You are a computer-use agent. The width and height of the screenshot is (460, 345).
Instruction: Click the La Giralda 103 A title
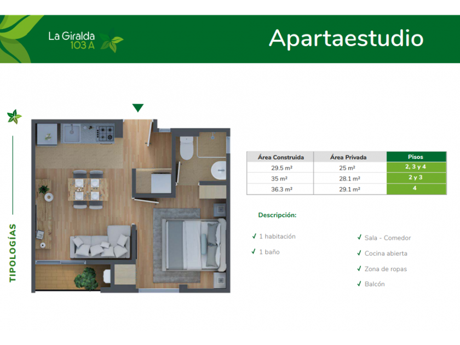click(72, 41)
